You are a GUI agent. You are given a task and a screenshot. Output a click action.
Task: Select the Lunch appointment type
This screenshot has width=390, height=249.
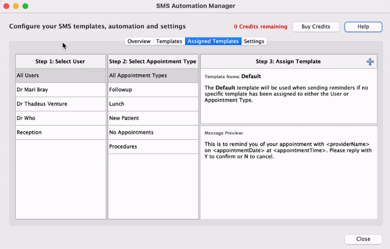(153, 104)
